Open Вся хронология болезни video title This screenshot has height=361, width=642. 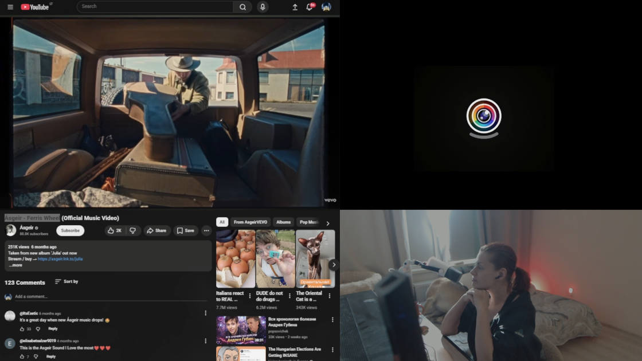coord(292,321)
